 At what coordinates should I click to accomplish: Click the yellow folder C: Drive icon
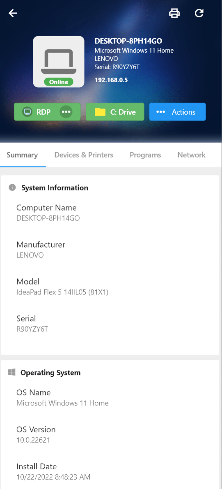pyautogui.click(x=100, y=111)
